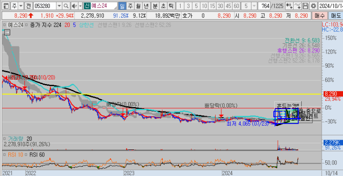Open the stock search magnifier
Screen dimensions: 343x176
(x=67, y=6)
